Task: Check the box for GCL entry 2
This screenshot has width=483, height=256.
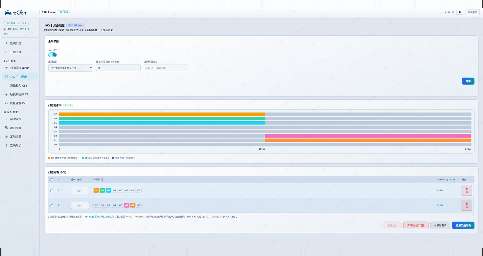Action: tap(52, 206)
